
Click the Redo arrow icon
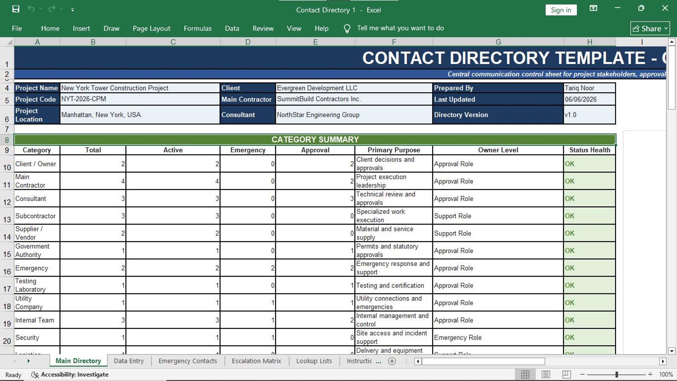tap(52, 9)
